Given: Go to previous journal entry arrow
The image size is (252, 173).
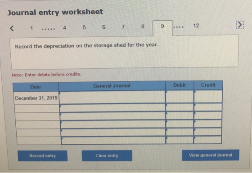Looking at the screenshot, I should [x=12, y=28].
